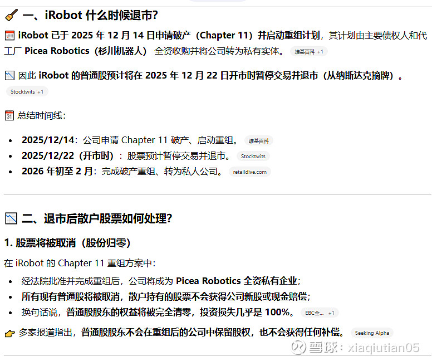The width and height of the screenshot is (432, 361).
Task: Open the "Stocktwits +1" citation chip
Action: coord(27,91)
